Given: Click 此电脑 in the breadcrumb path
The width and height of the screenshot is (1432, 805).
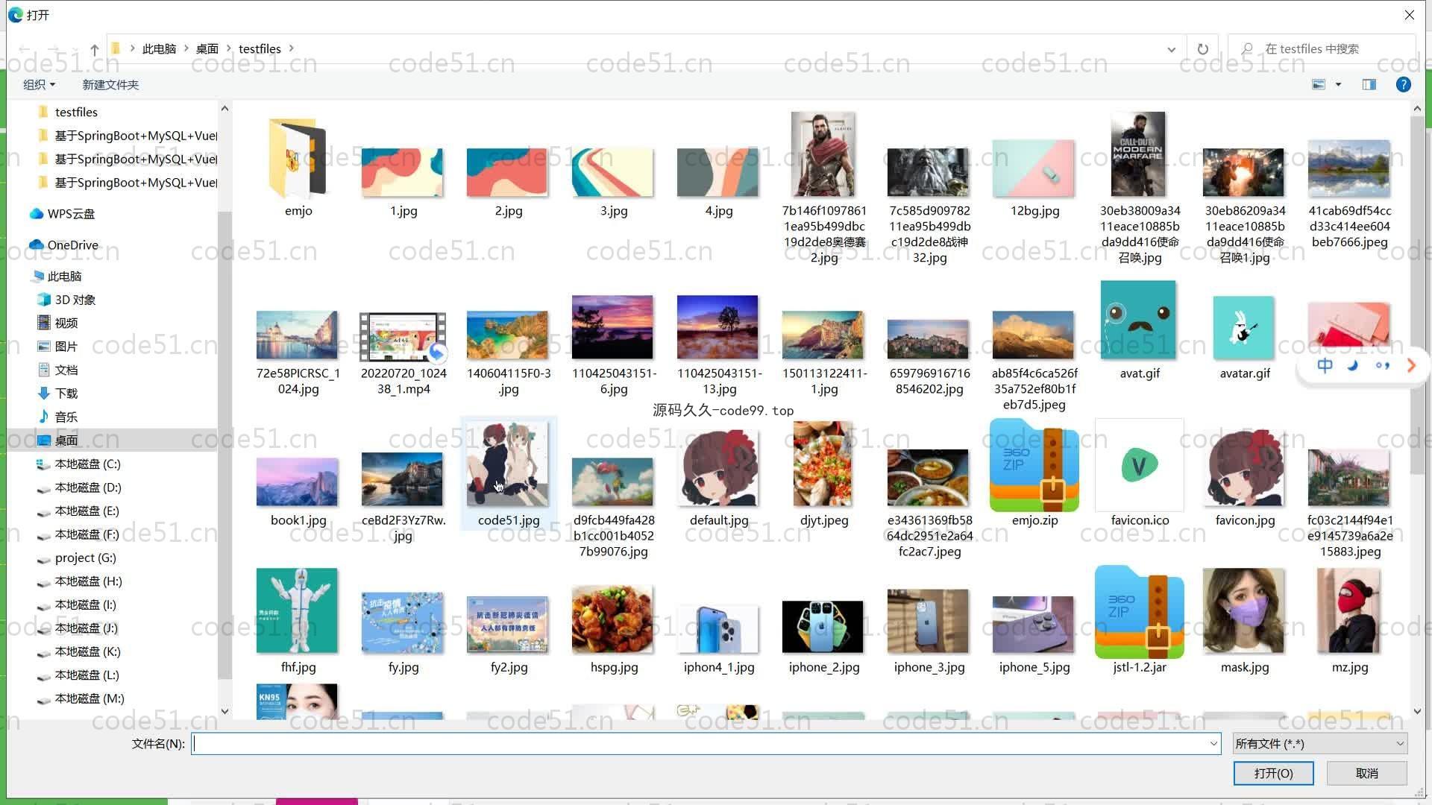Looking at the screenshot, I should 159,49.
